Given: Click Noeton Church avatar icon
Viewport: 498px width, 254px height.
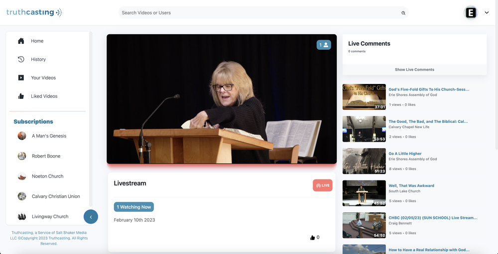Looking at the screenshot, I should point(22,176).
